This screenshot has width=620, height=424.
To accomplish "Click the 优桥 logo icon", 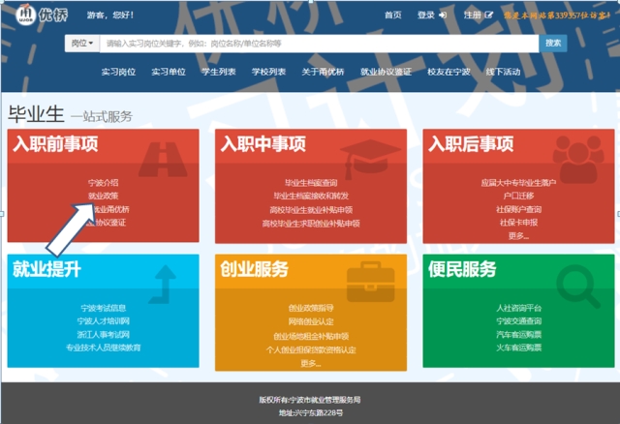I will (26, 15).
